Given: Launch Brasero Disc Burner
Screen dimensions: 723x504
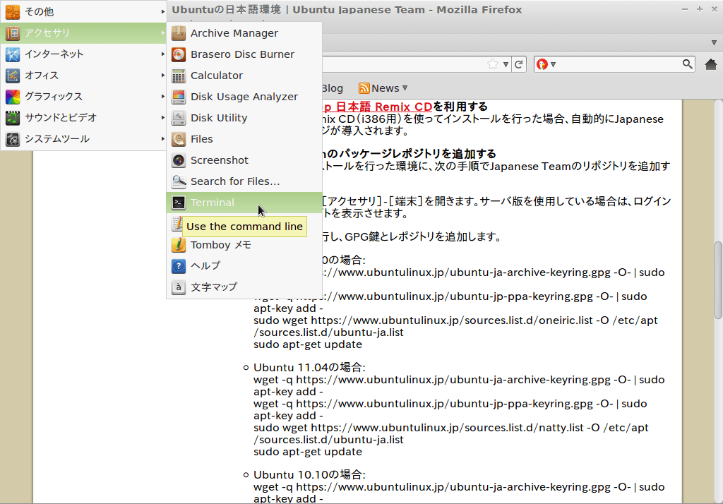Looking at the screenshot, I should (x=244, y=54).
